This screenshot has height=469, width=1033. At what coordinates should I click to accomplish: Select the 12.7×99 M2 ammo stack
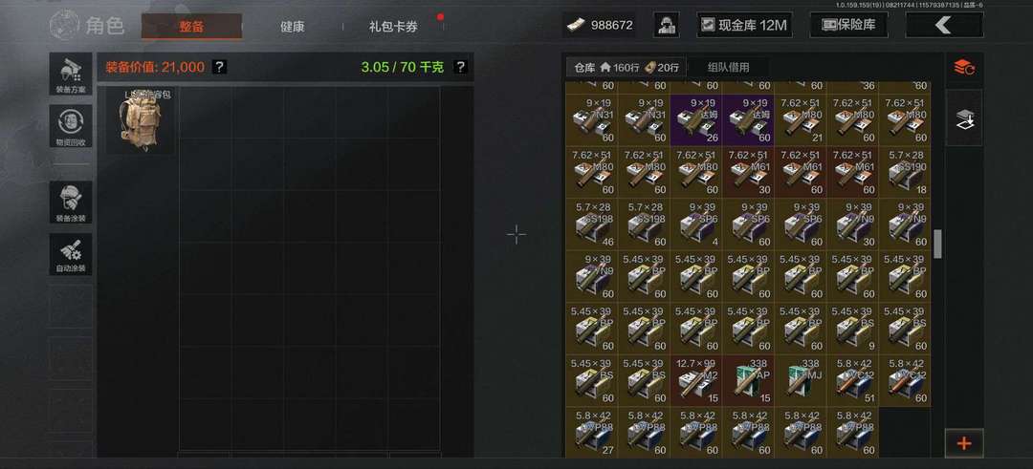[695, 381]
